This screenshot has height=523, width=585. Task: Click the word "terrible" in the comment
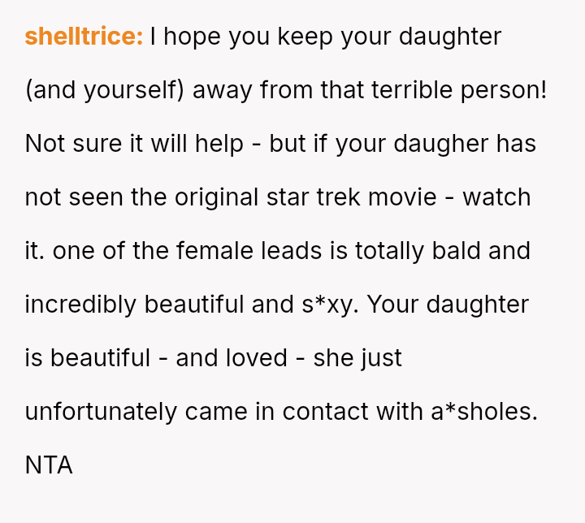point(413,90)
